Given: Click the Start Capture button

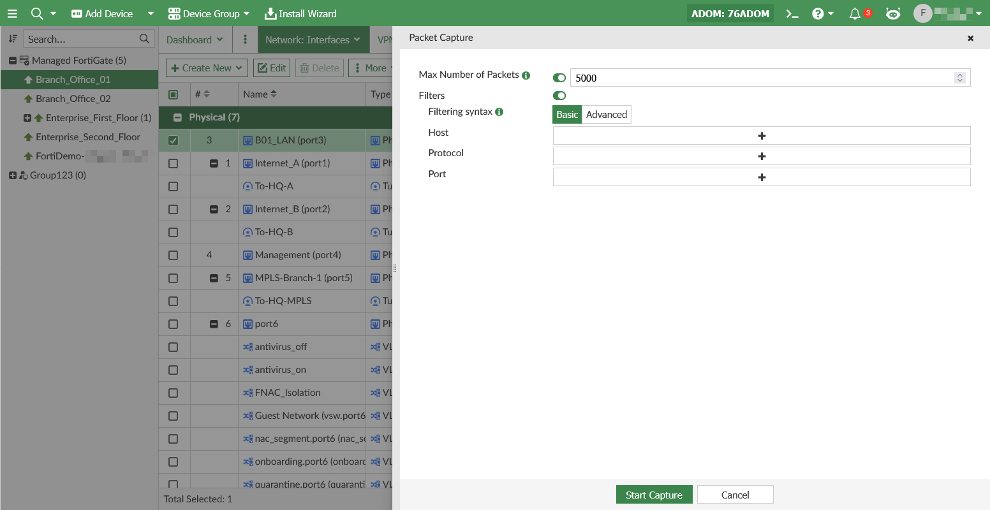Looking at the screenshot, I should [654, 495].
